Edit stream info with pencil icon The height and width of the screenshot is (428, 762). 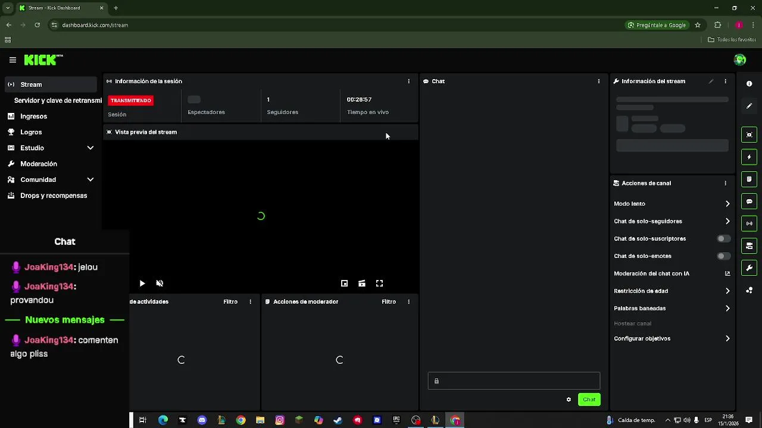(711, 81)
